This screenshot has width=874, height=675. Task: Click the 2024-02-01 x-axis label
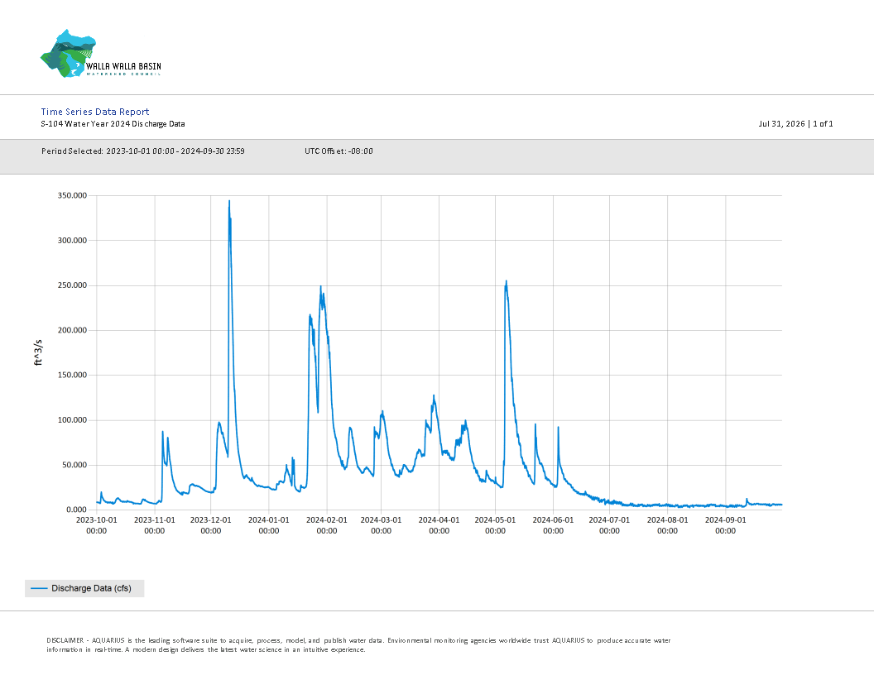point(327,525)
